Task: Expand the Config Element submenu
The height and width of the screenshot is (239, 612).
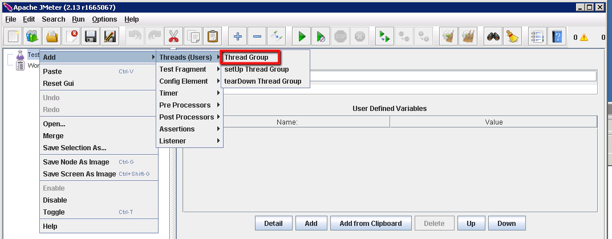Action: [x=189, y=81]
